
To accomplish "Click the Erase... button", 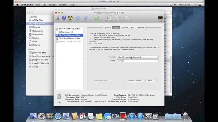I will point(151,81).
